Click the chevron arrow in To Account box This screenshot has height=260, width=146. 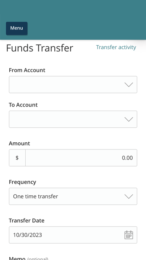coord(128,119)
